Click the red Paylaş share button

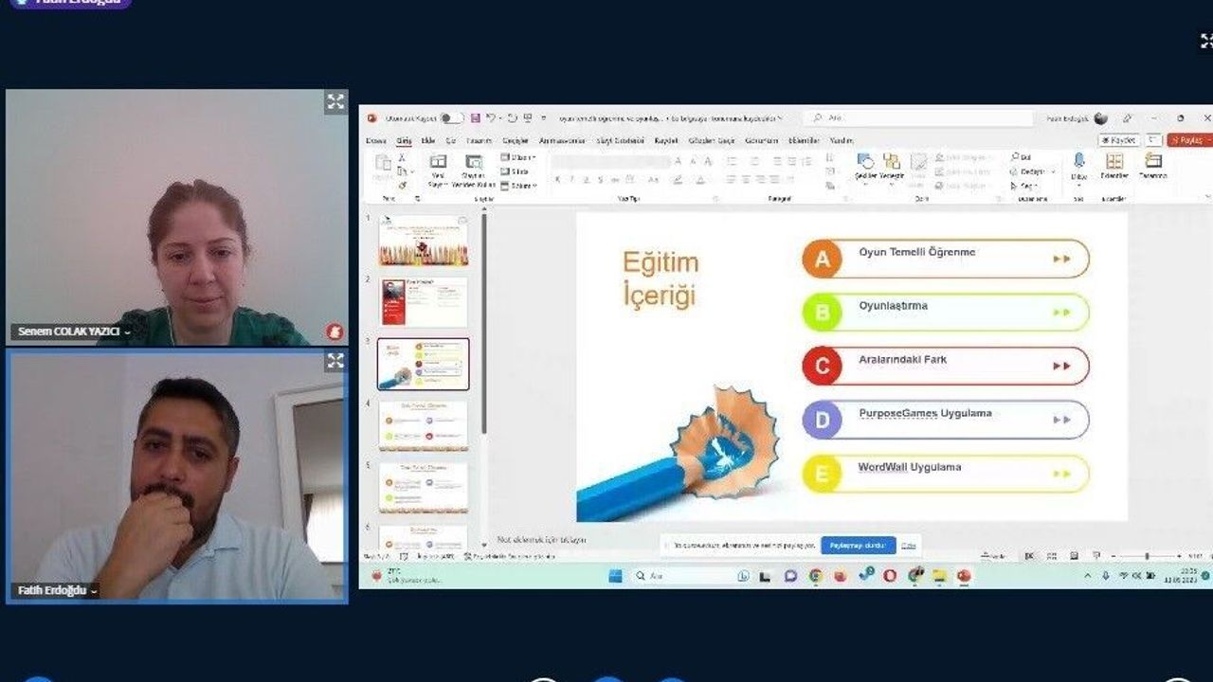click(1190, 140)
